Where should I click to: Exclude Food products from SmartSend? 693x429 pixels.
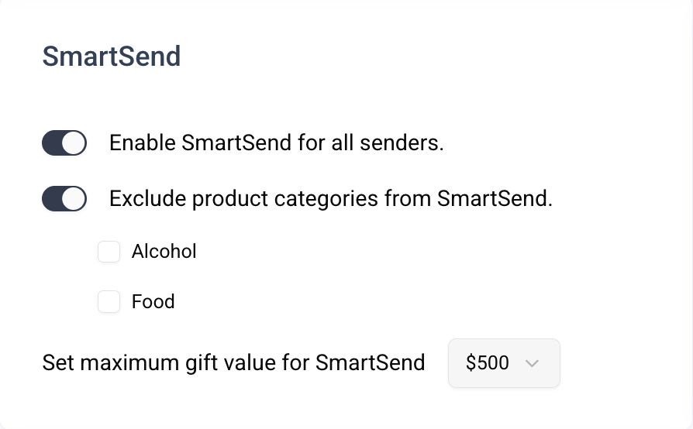[x=109, y=301]
